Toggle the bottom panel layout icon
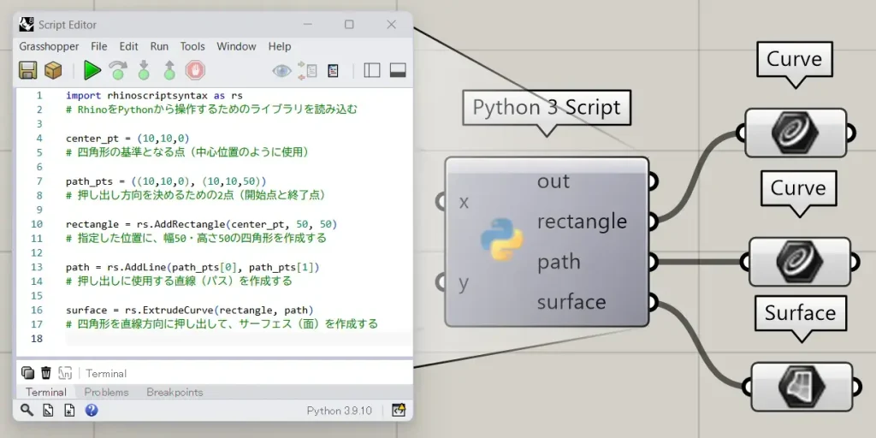Viewport: 876px width, 438px height. point(398,70)
